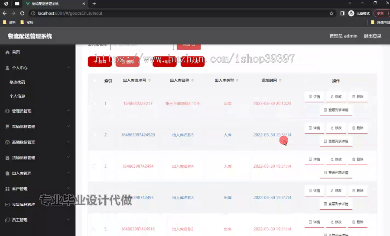
Task: Select 公告信息管理 sidebar menu item
Action: pyautogui.click(x=24, y=204)
